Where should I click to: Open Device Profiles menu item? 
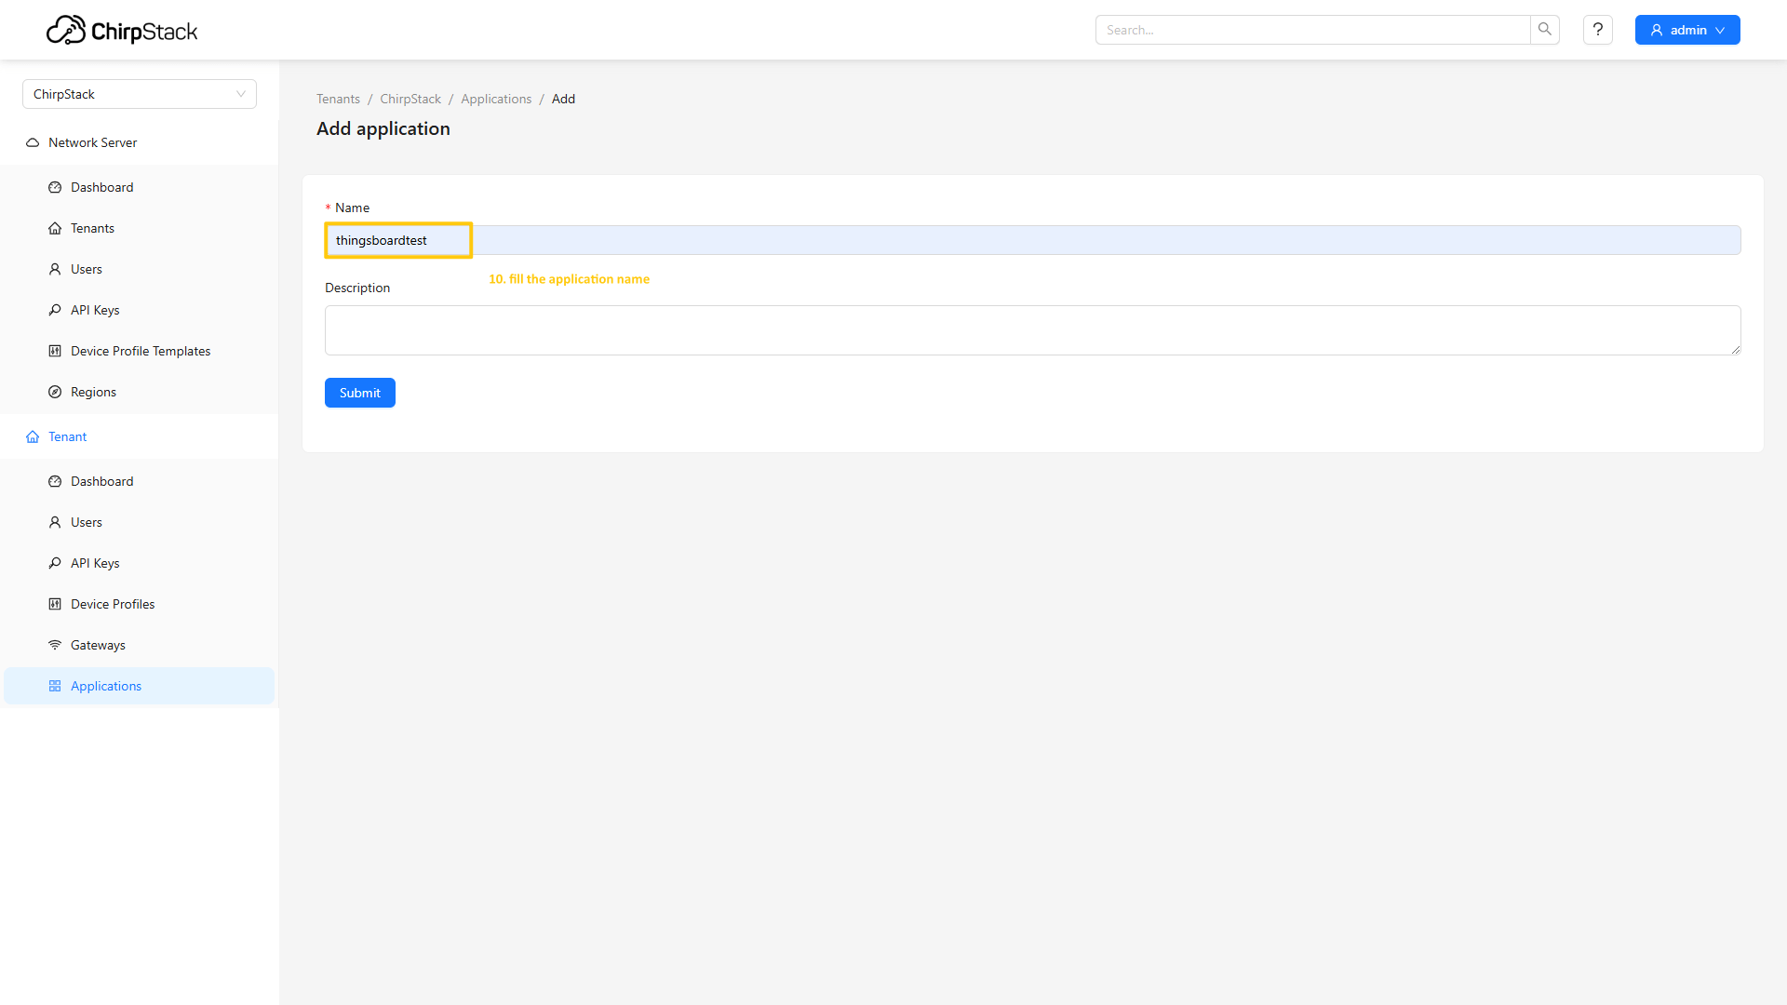point(113,604)
